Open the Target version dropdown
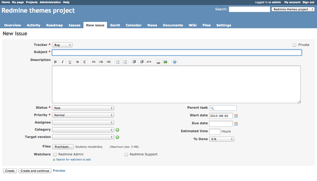 tap(83, 137)
